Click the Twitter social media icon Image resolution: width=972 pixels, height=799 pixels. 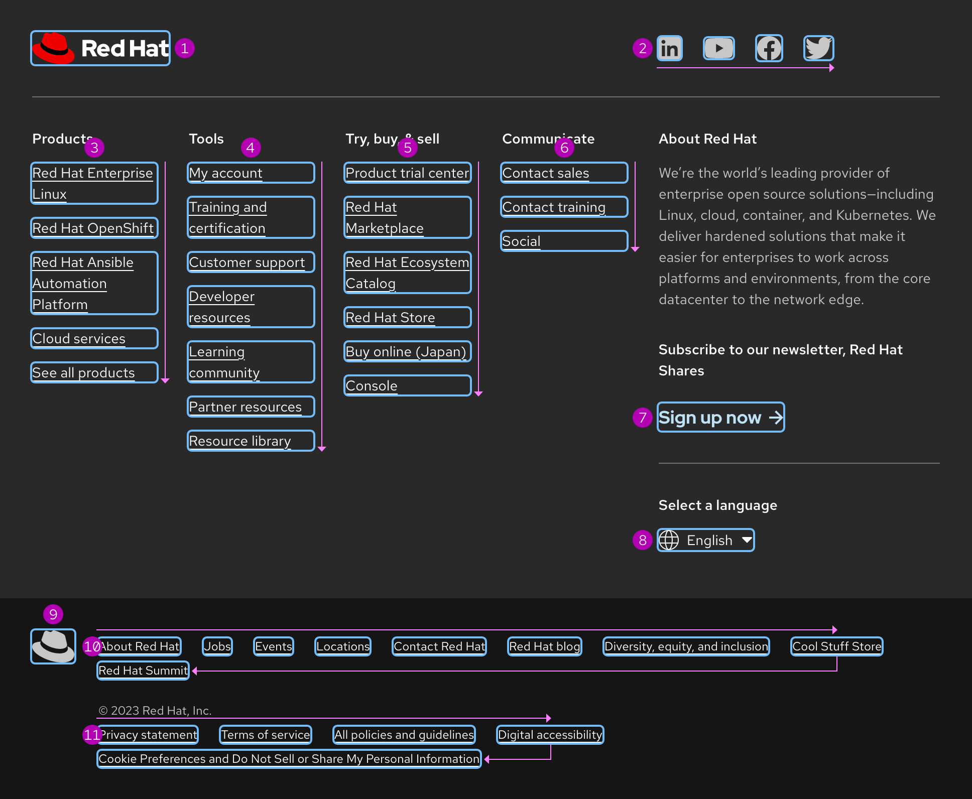[x=818, y=48]
